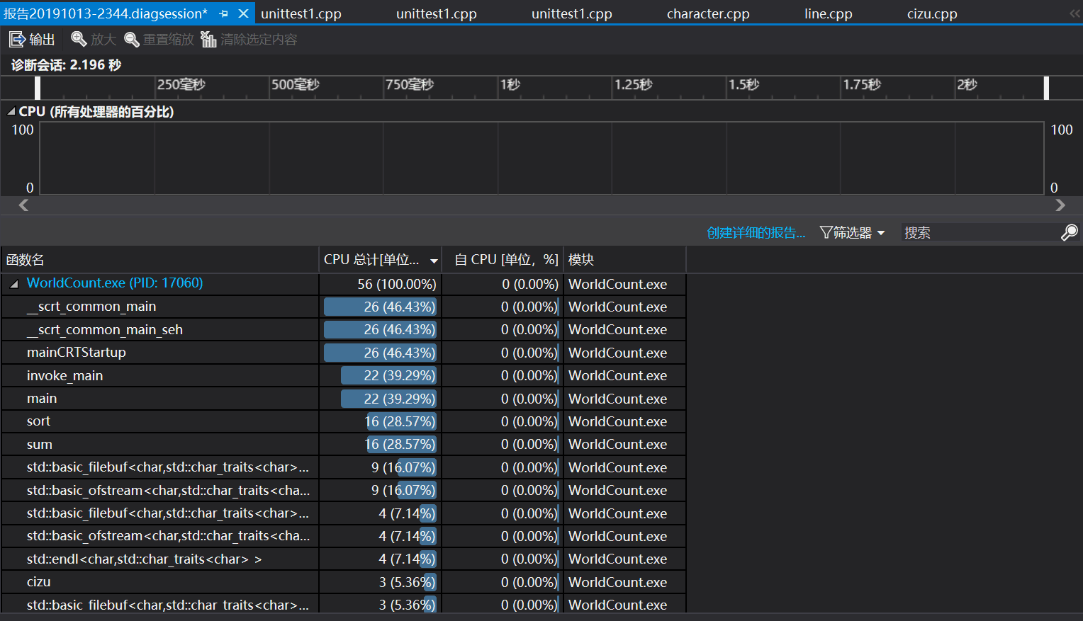
Task: Click the 1秒 timeline ruler mark
Action: tap(510, 84)
